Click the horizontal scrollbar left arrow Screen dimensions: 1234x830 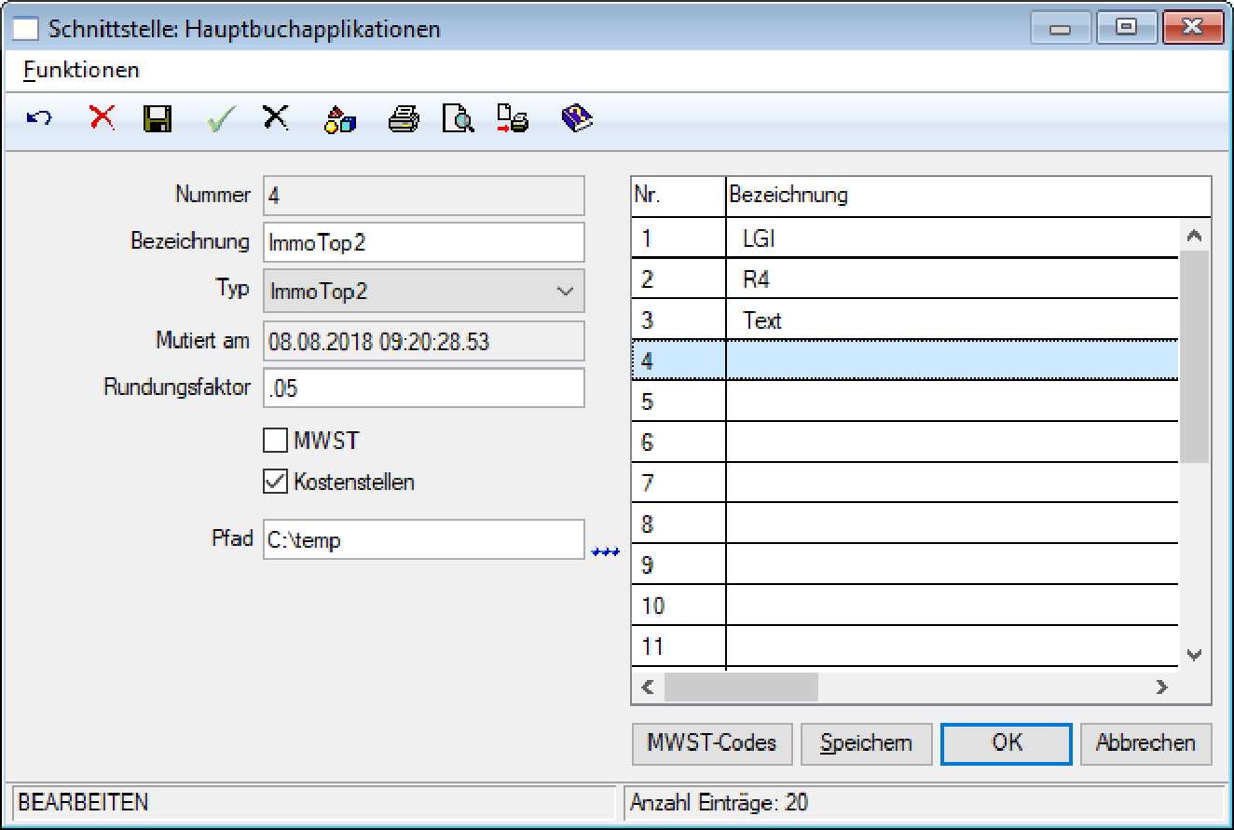click(648, 687)
